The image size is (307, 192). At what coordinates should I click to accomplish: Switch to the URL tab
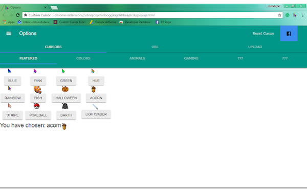155,47
